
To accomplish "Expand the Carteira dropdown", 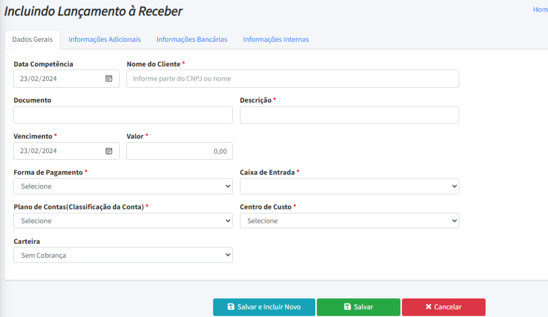I will tap(123, 255).
